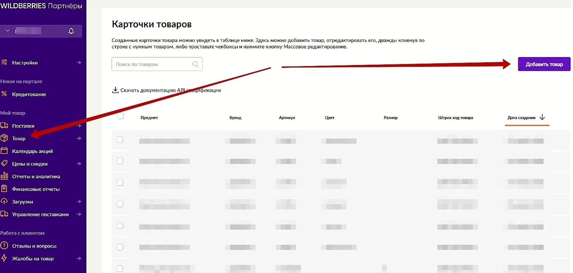Expand the Жалобы на товар arrow
Viewport: 573px width, 273px height.
pos(79,259)
